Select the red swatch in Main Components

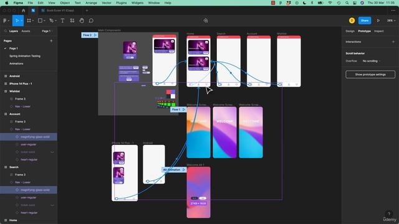168,91
